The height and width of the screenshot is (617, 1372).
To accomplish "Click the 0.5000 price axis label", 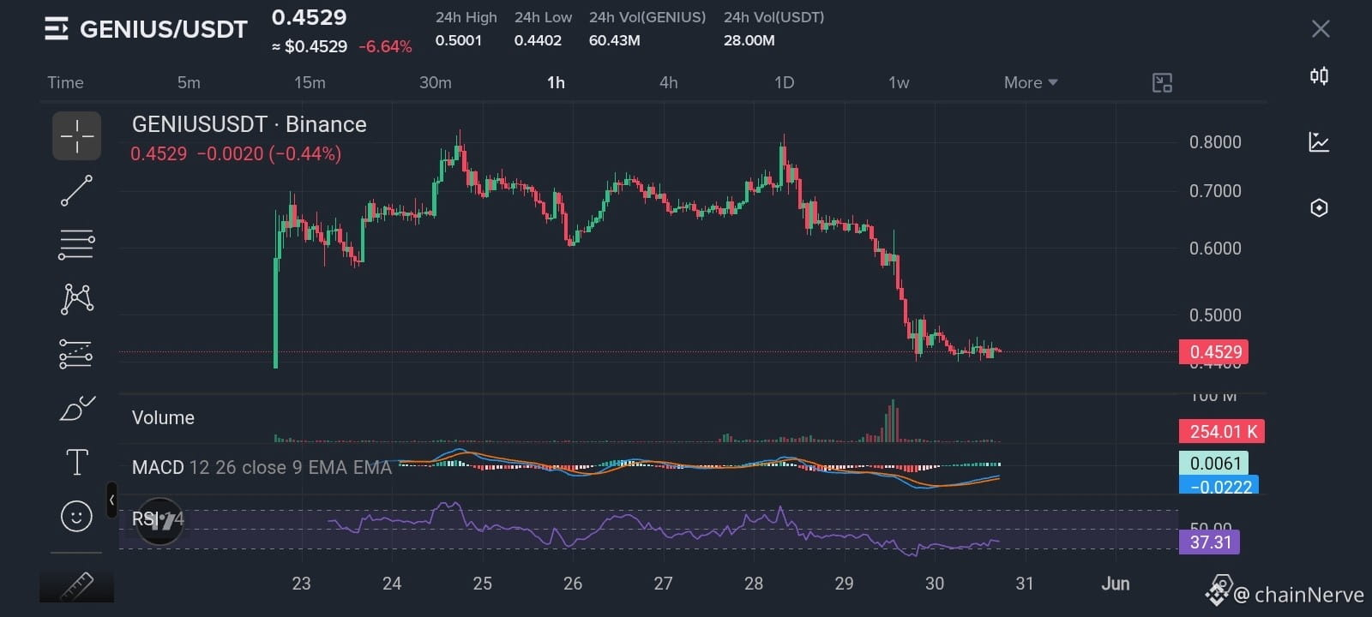I will click(x=1215, y=315).
